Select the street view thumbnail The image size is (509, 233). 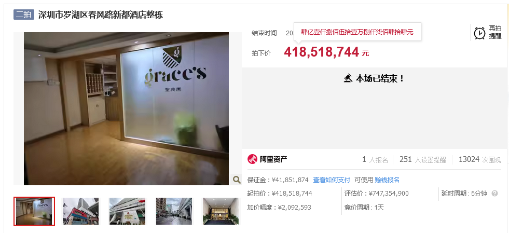pyautogui.click(x=174, y=211)
